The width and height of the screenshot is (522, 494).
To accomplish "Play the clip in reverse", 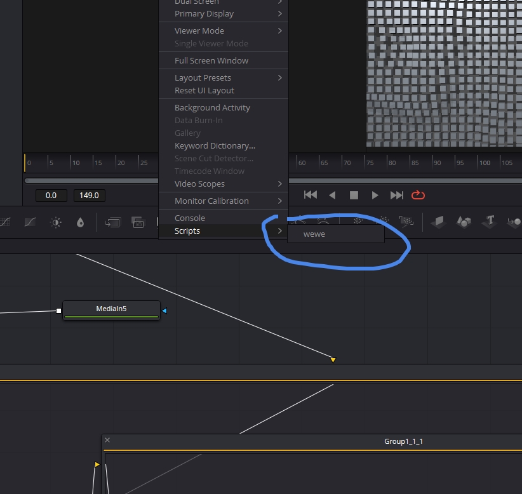I will click(x=332, y=195).
